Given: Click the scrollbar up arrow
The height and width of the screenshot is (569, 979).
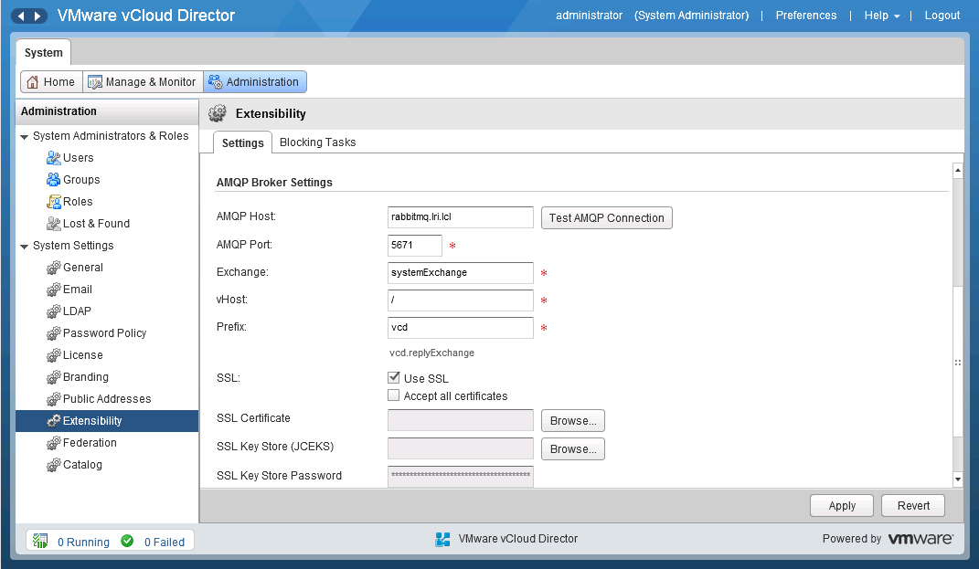Looking at the screenshot, I should (x=958, y=170).
